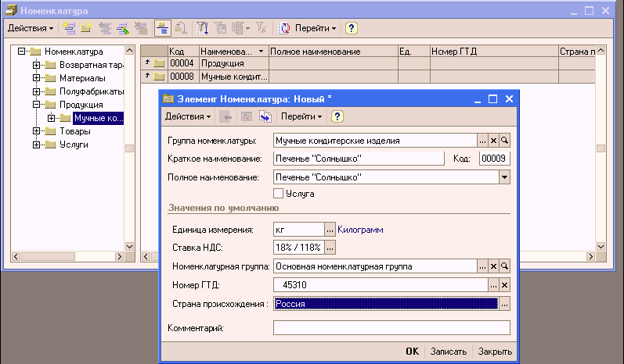Click inside the Комментарий input field
The image size is (624, 364).
391,328
